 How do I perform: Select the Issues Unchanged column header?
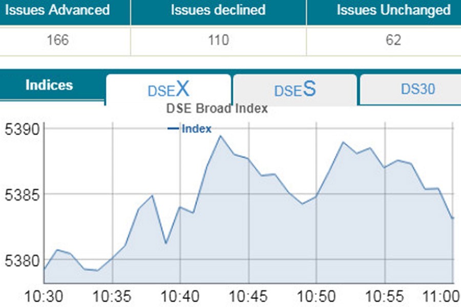(x=393, y=10)
